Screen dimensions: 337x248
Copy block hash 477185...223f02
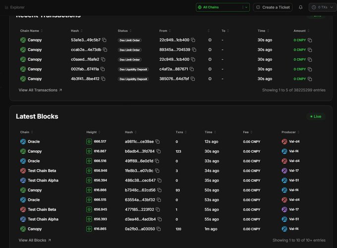tap(158, 209)
